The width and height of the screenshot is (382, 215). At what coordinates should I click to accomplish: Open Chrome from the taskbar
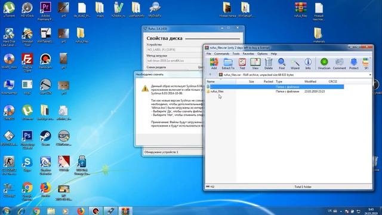click(x=36, y=211)
